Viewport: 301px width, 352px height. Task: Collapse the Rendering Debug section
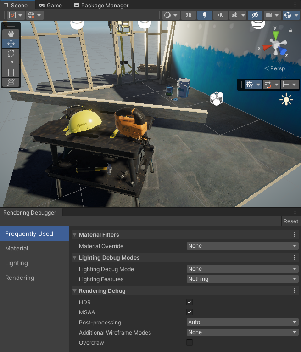(x=75, y=291)
